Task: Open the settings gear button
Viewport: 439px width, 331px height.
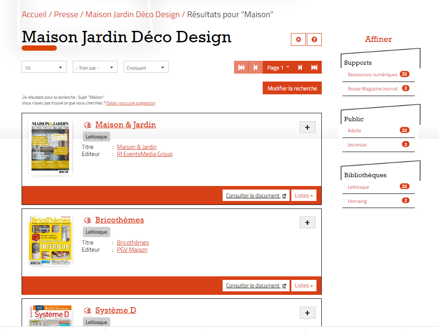Action: point(298,40)
